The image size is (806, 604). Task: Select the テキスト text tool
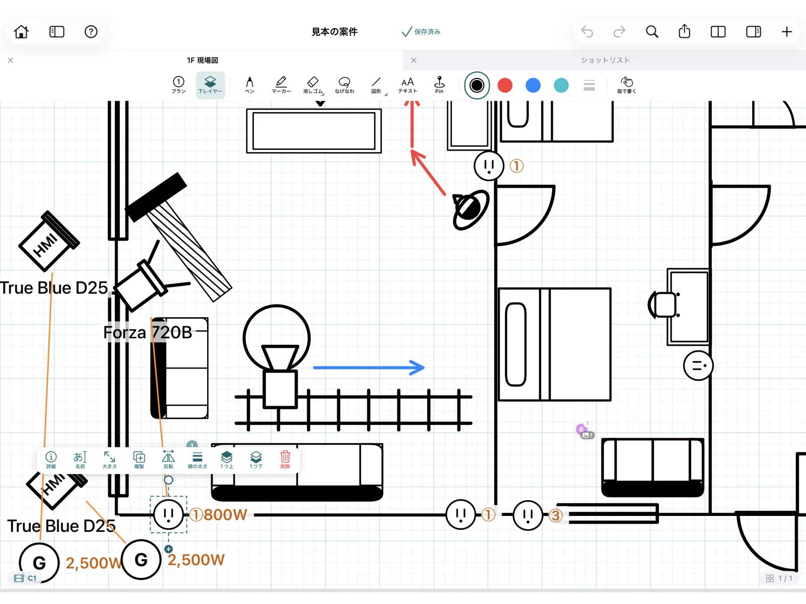[x=408, y=85]
